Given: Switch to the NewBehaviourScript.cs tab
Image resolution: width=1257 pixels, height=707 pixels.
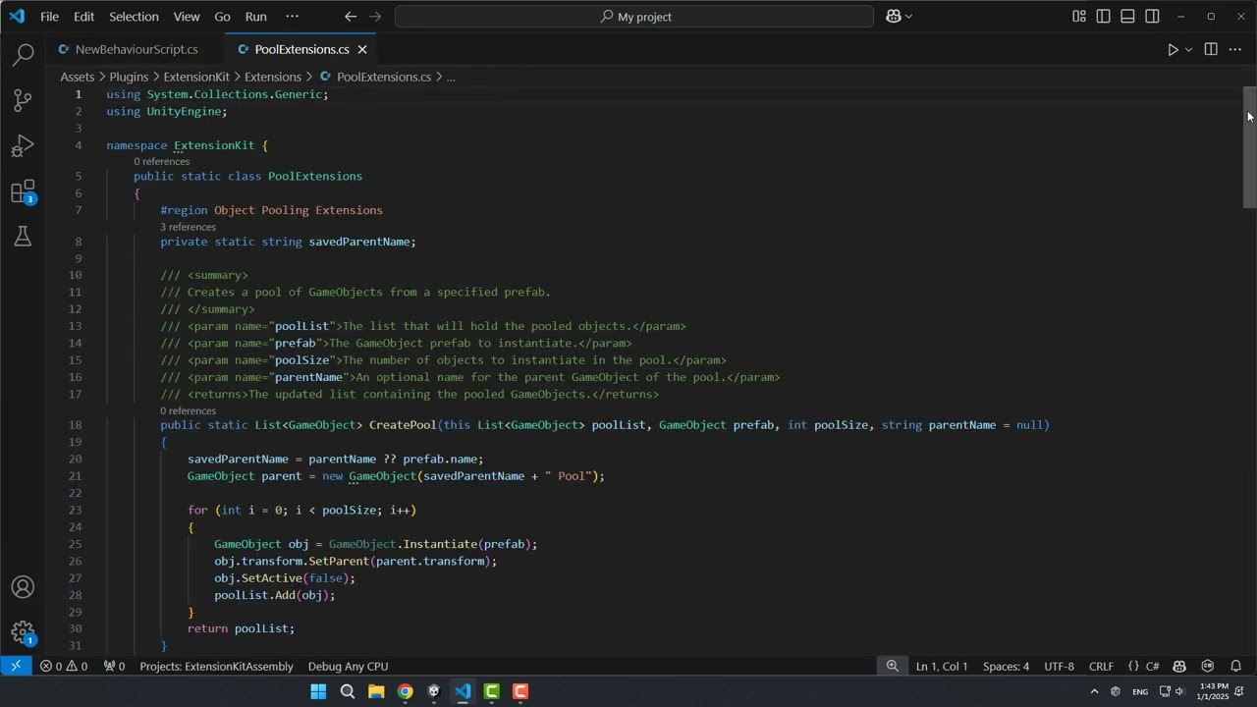Looking at the screenshot, I should 136,49.
